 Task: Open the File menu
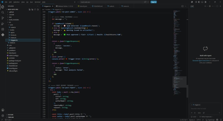coord(6,2)
